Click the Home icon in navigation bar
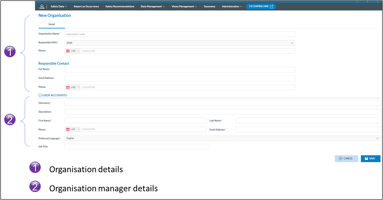 (42, 6)
